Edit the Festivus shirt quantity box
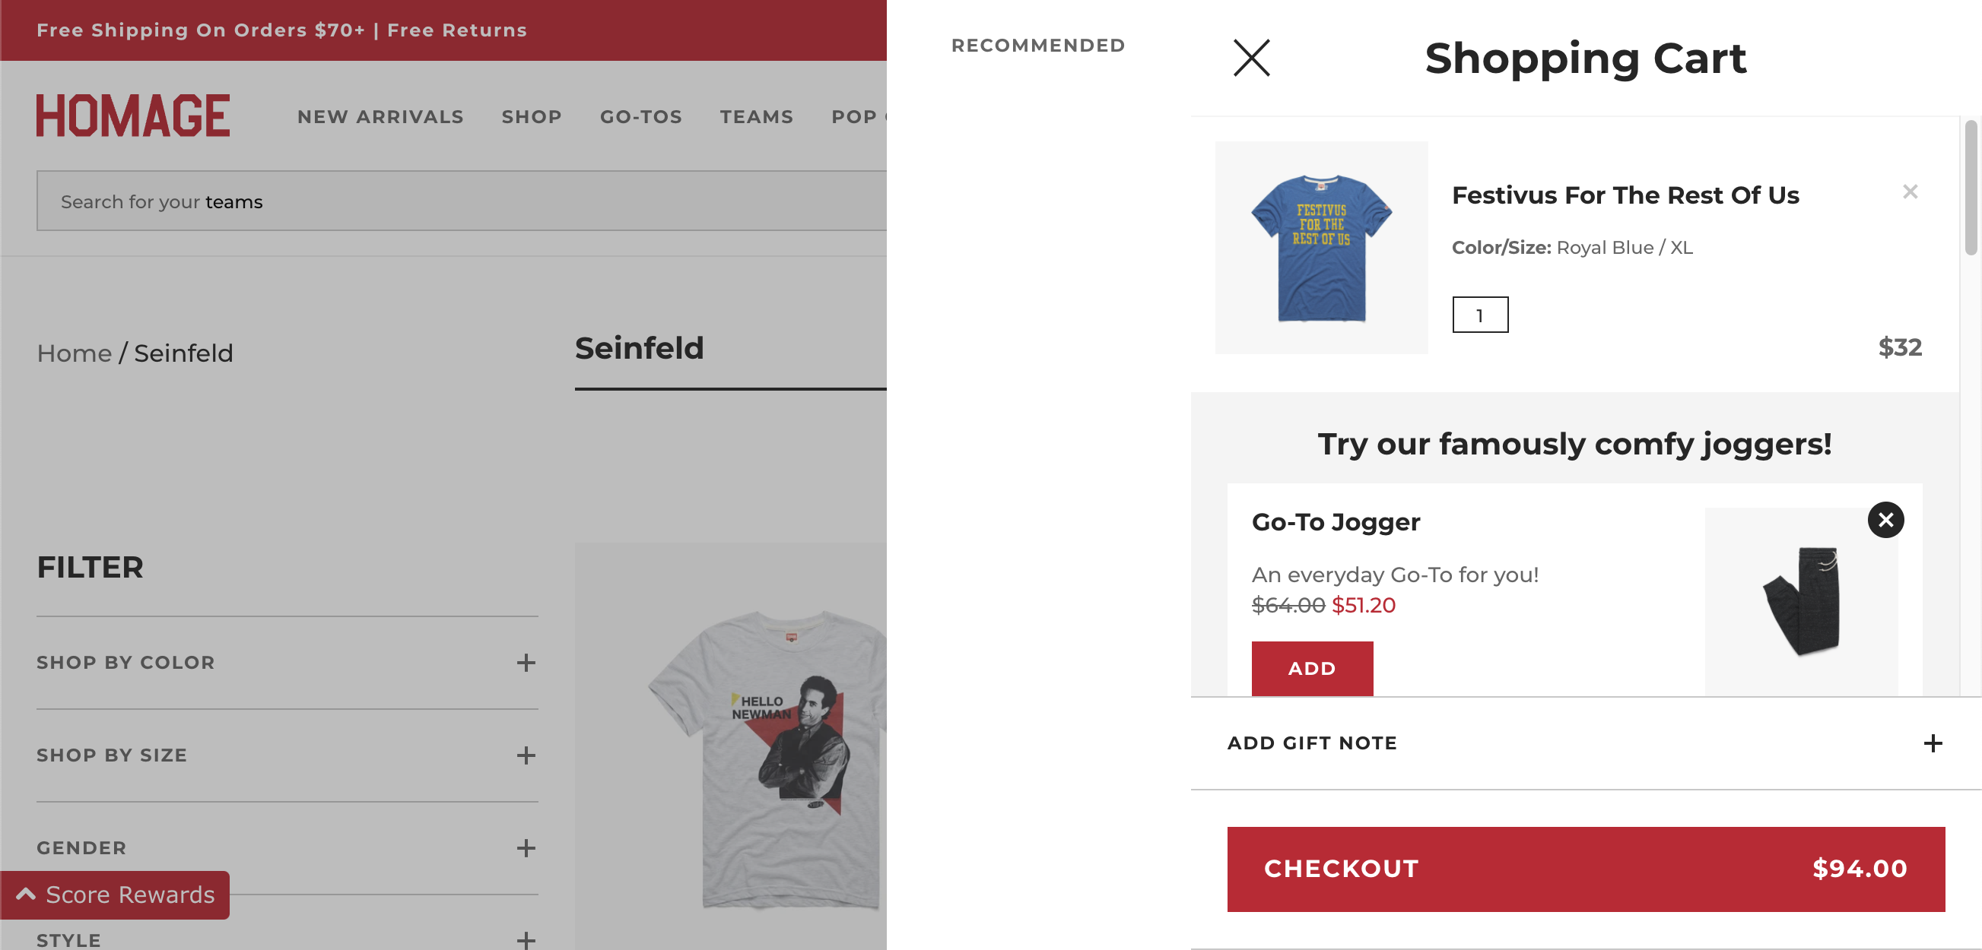This screenshot has height=950, width=1982. [x=1479, y=315]
